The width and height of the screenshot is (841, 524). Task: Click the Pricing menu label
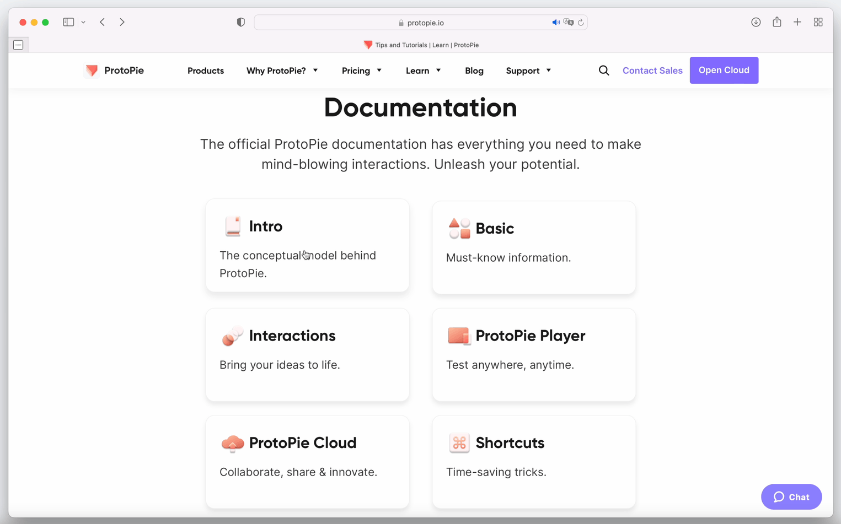pyautogui.click(x=356, y=71)
